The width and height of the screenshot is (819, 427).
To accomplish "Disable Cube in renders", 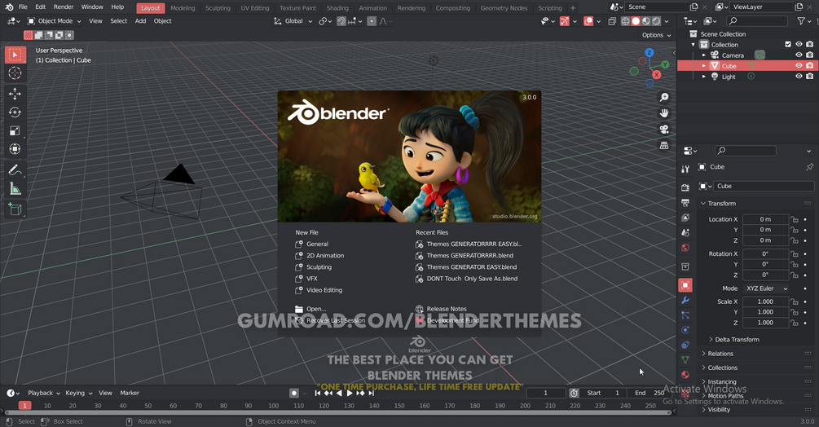I will click(x=809, y=66).
